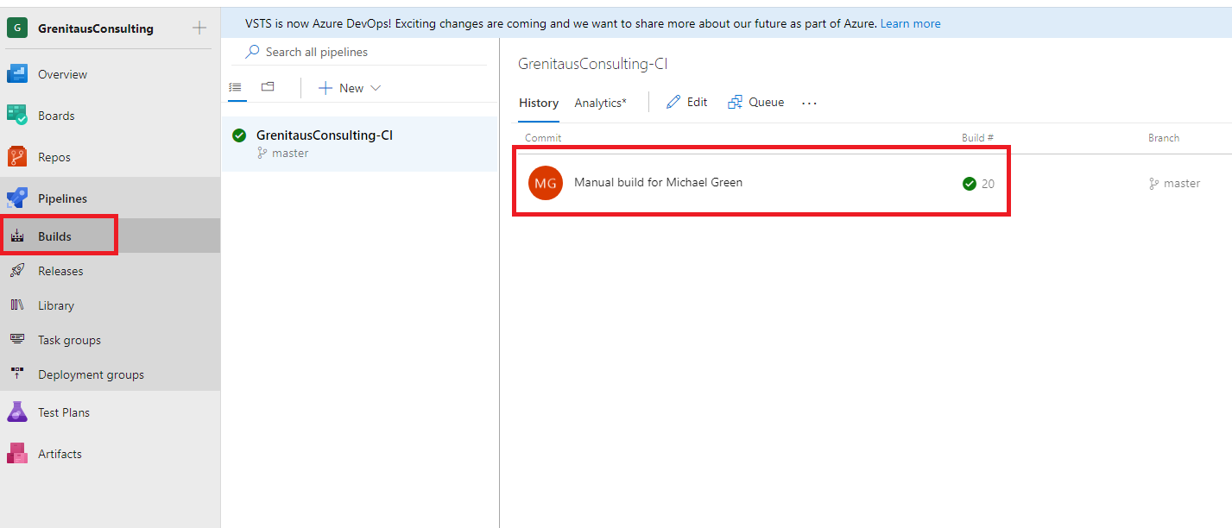Open Repos in the sidebar
Screen dimensions: 1232x528
pyautogui.click(x=54, y=157)
